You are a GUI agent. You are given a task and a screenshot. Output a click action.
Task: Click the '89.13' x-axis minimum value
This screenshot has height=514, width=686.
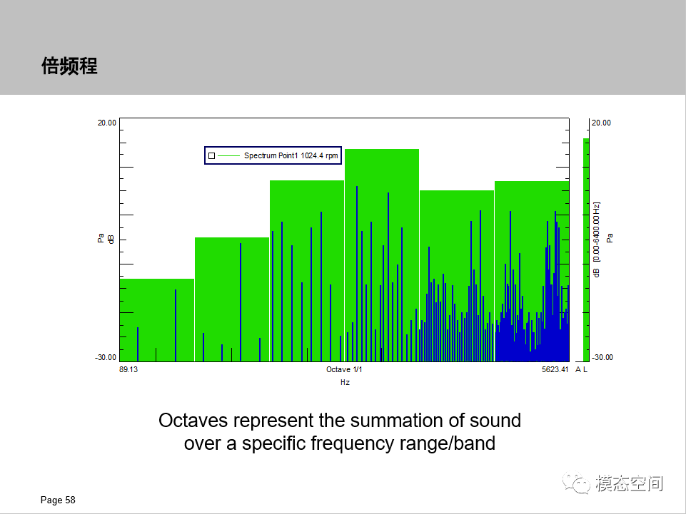(x=128, y=369)
